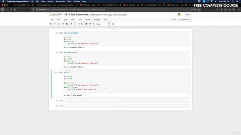241x135 pixels.
Task: Open the macOS Tools menu
Action: point(69,1)
